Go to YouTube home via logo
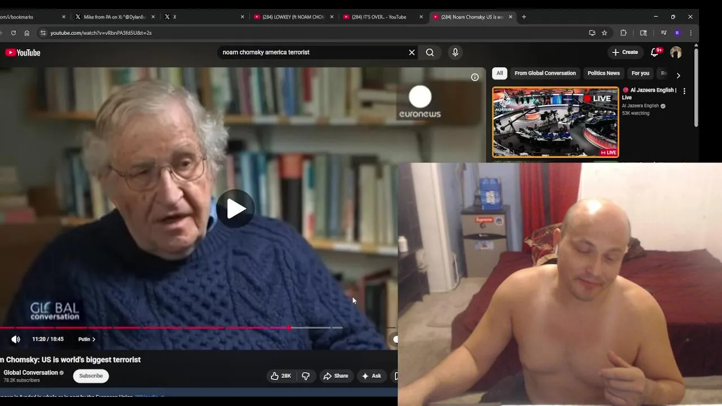The image size is (722, 406). tap(23, 52)
